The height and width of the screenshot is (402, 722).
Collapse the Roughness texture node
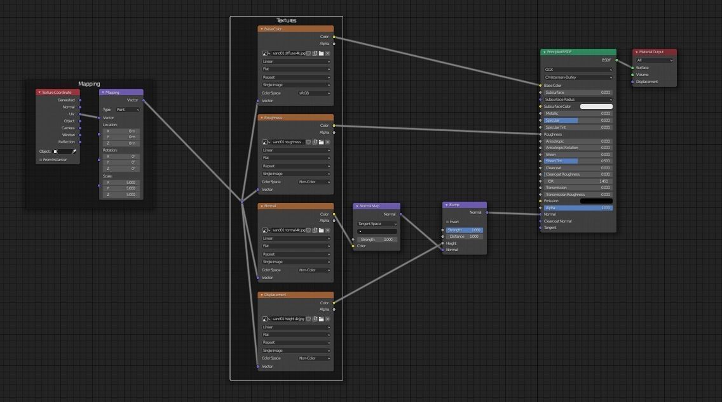(262, 117)
